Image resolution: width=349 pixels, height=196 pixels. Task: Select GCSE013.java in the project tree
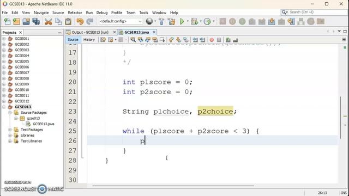click(x=44, y=124)
